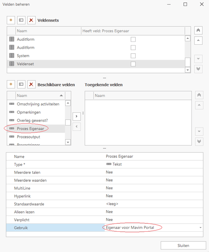Image resolution: width=209 pixels, height=252 pixels.
Task: Select Opmerkingen field in the list
Action: 29,112
